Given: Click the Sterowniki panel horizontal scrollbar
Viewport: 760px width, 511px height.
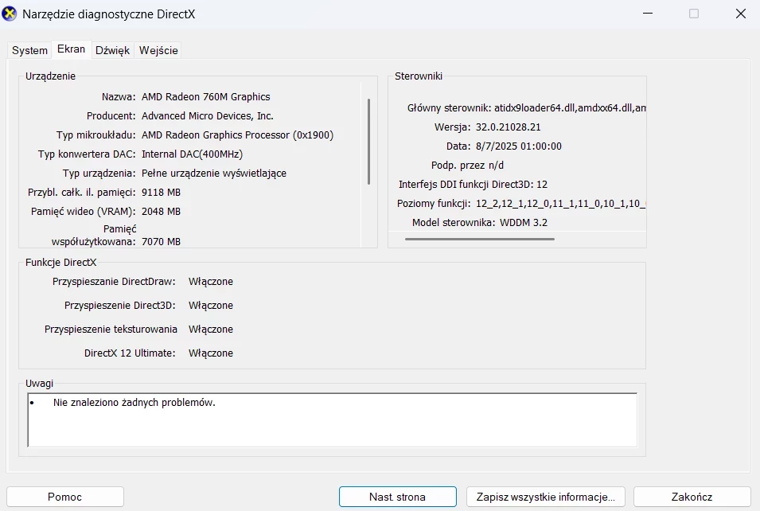Looking at the screenshot, I should [479, 238].
